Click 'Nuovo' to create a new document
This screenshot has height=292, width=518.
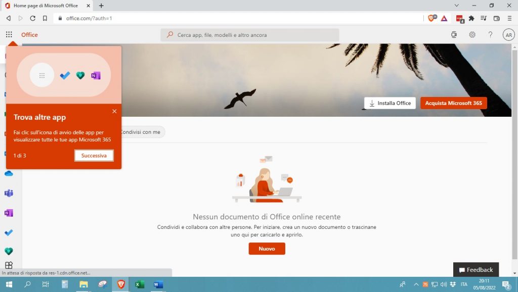click(x=267, y=249)
